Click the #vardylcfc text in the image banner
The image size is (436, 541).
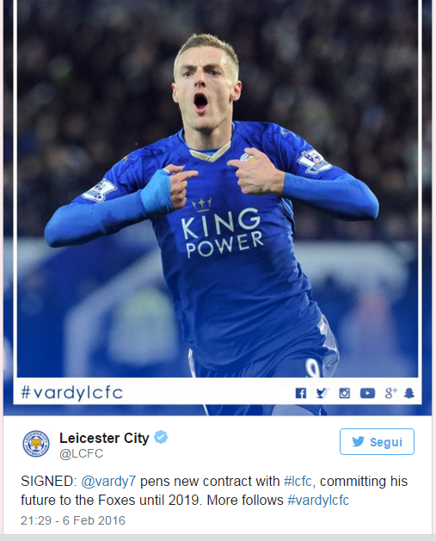[x=71, y=393]
